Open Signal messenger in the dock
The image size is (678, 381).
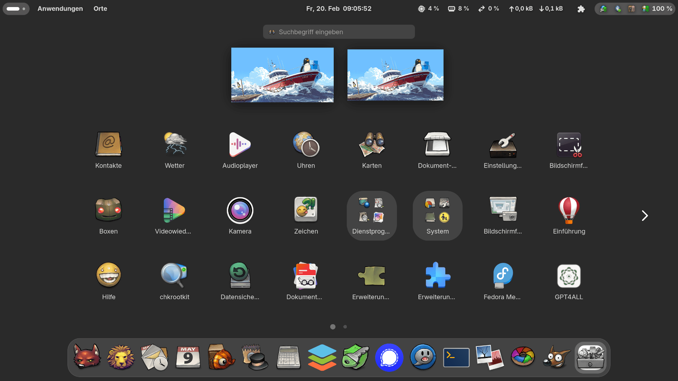click(389, 358)
